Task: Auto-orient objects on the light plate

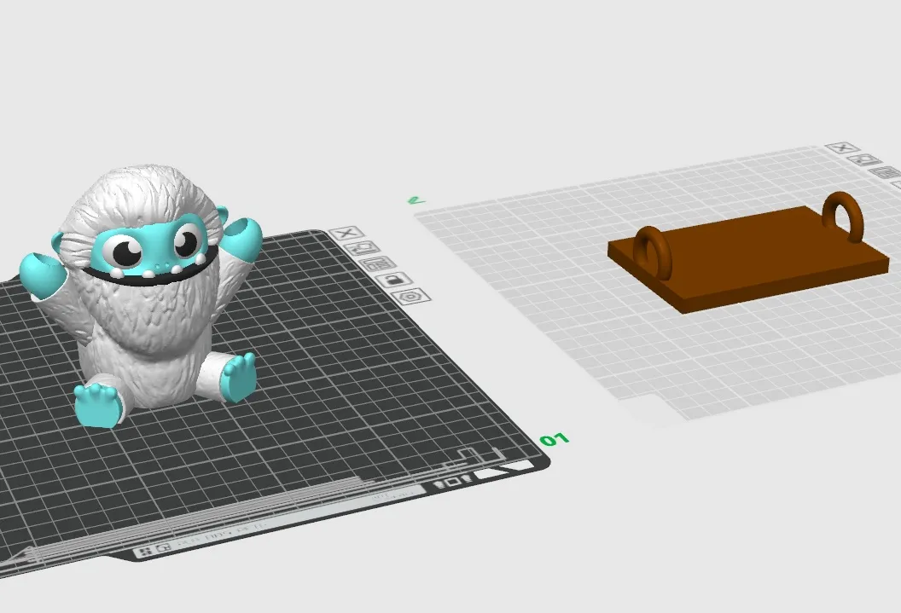Action: (x=867, y=159)
